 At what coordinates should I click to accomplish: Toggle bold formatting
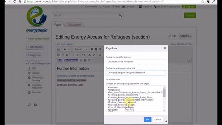point(92,49)
